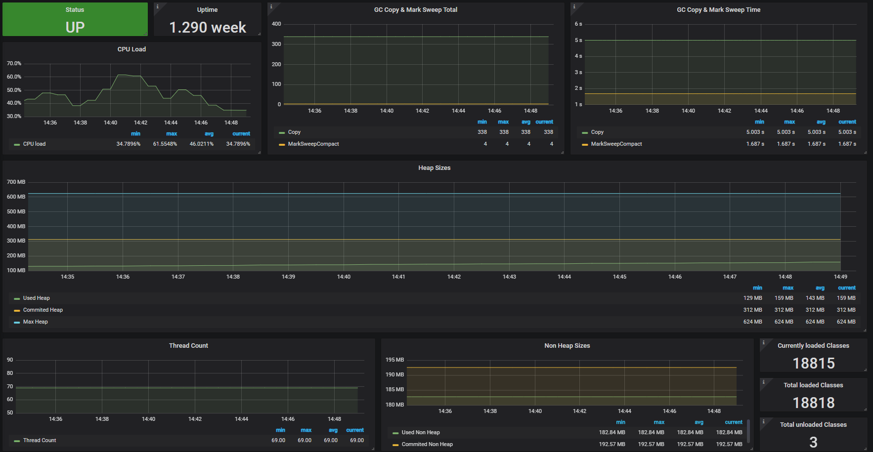Sort CPU Load legend by min
This screenshot has width=873, height=452.
[135, 134]
